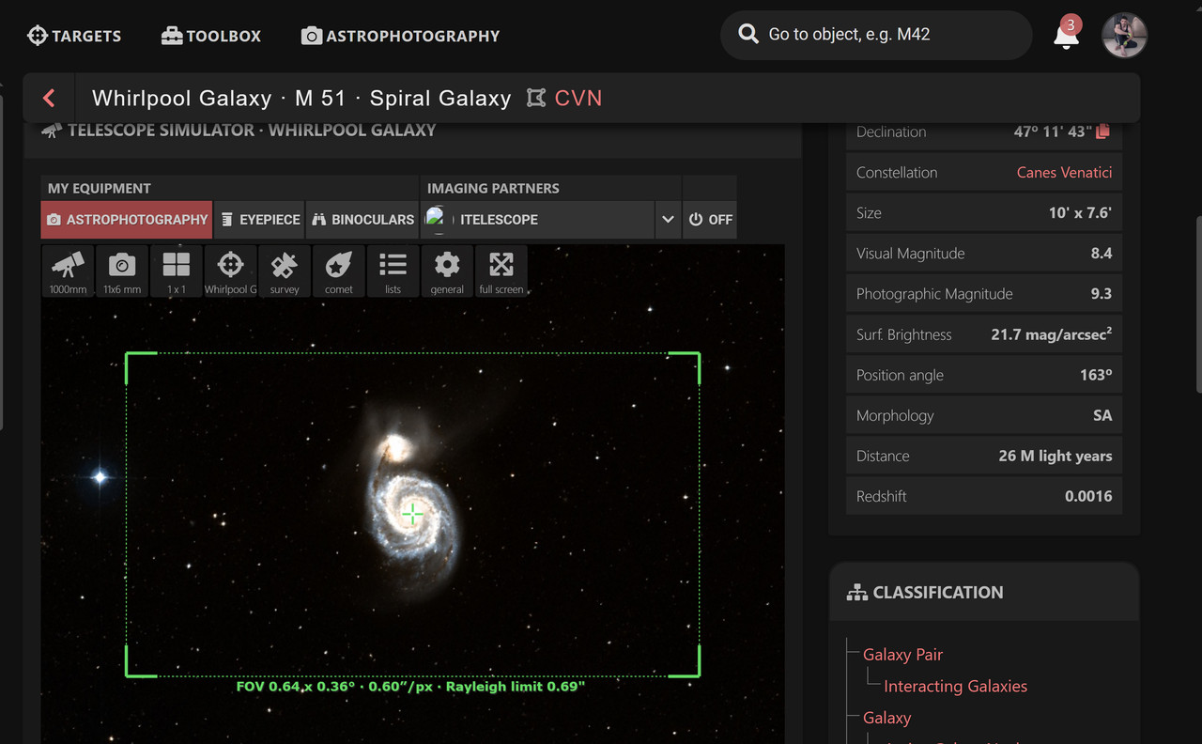Screen dimensions: 1202x744
Task: Expand the ITELESCOPE partner dropdown
Action: pyautogui.click(x=668, y=219)
